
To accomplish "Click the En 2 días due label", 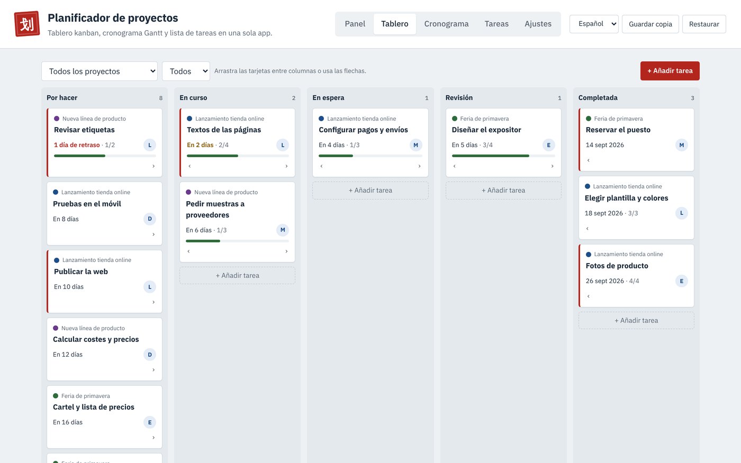I will click(200, 145).
